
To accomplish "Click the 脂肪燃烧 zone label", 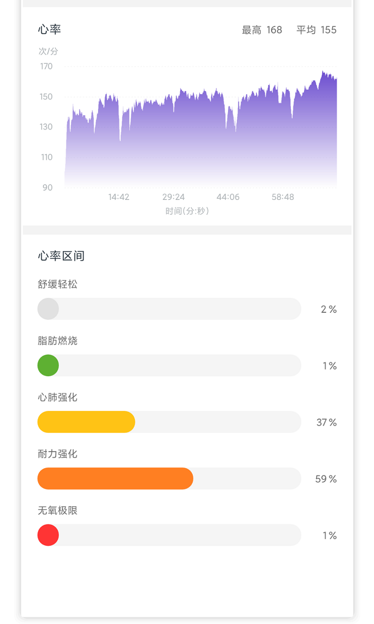I will coord(58,341).
